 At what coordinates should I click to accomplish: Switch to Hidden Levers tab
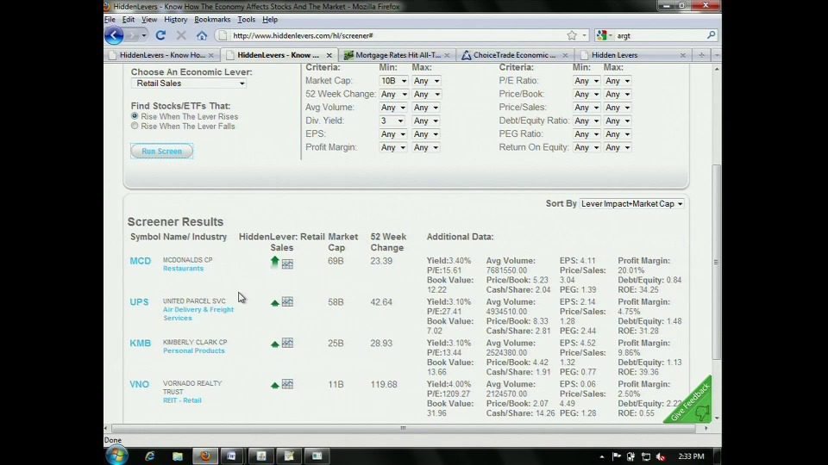click(632, 55)
